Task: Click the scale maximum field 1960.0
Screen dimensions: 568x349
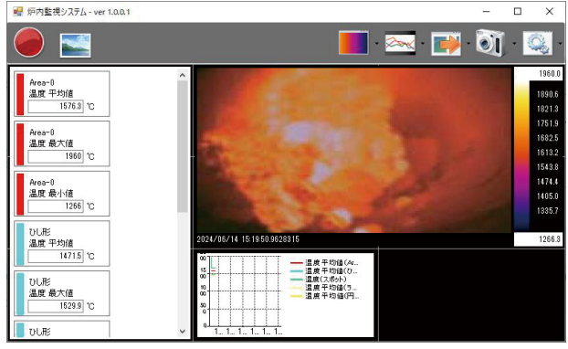Action: pyautogui.click(x=539, y=74)
